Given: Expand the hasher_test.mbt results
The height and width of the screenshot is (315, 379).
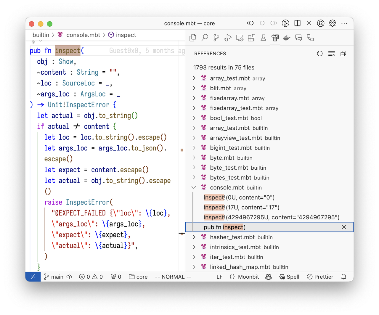Looking at the screenshot, I should tap(194, 237).
